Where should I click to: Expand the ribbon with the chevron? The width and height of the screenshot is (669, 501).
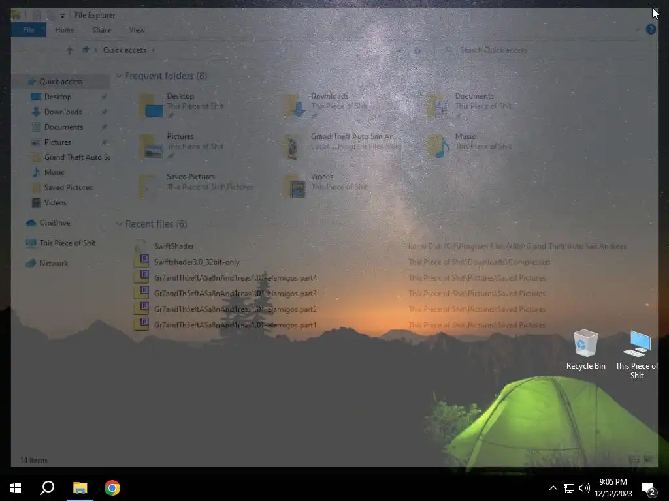[x=638, y=29]
